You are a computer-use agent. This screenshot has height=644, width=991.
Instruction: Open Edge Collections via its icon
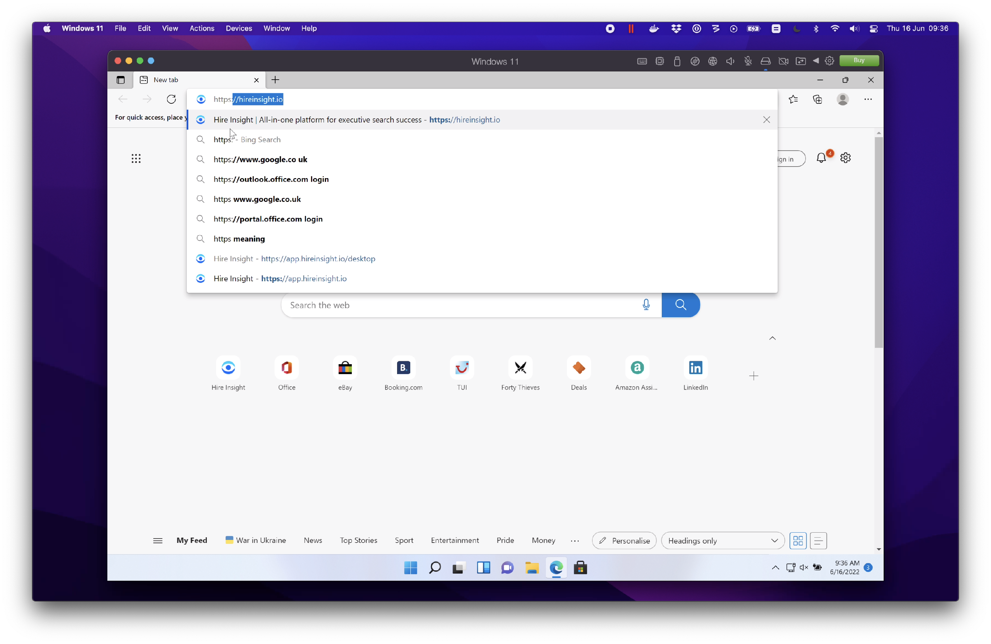point(818,99)
